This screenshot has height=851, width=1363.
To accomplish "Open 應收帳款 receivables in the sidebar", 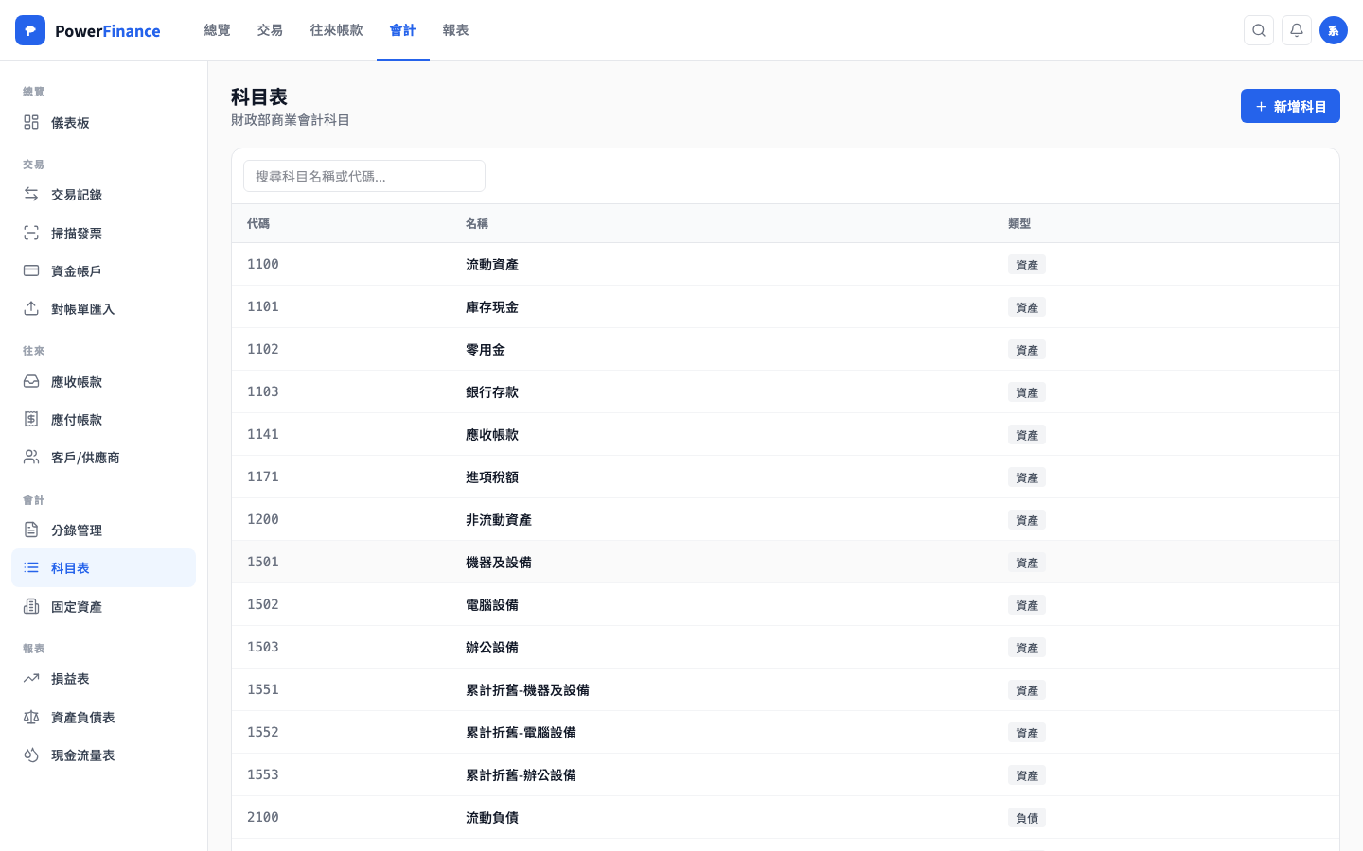I will pyautogui.click(x=33, y=381).
